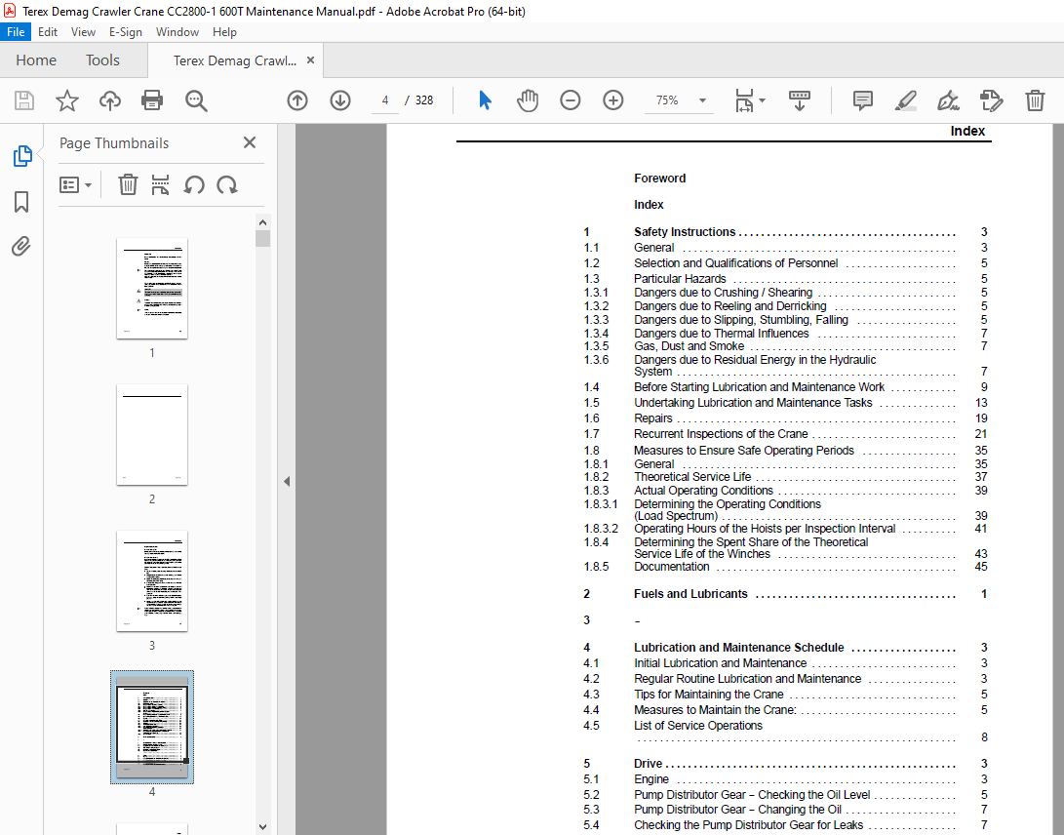This screenshot has width=1064, height=835.
Task: Print the document
Action: [152, 100]
